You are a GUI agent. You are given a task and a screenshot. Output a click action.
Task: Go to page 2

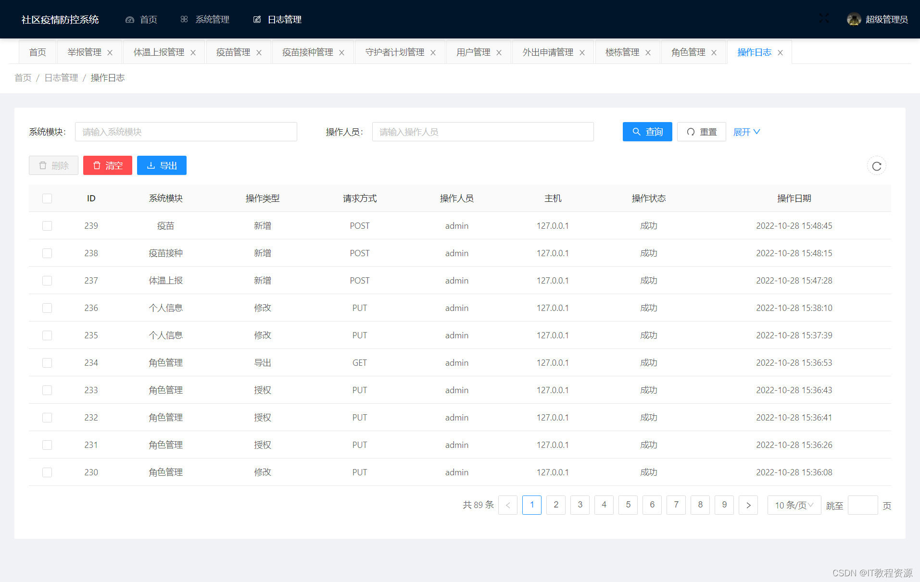point(556,505)
